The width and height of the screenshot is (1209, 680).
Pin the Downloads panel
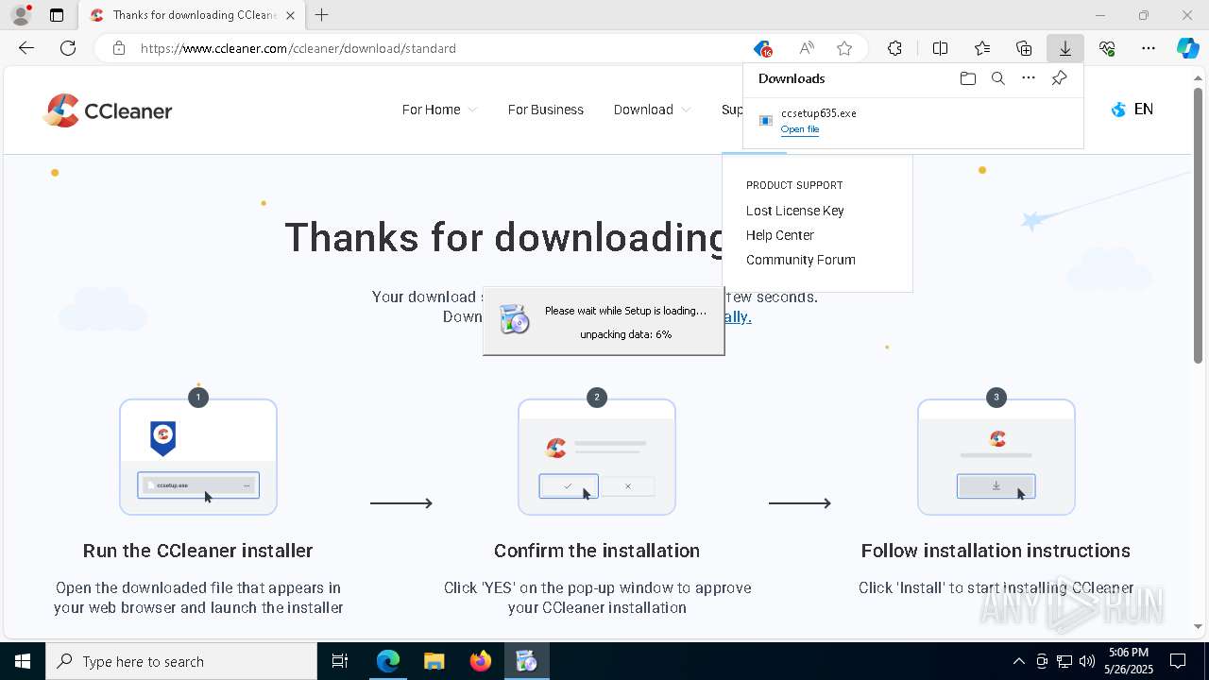click(1059, 78)
